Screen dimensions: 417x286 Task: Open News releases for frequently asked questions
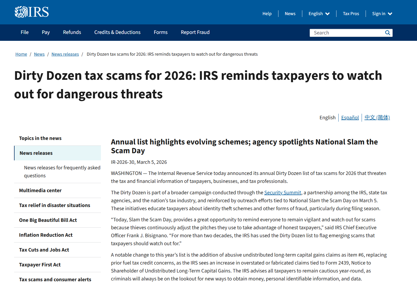pos(62,172)
